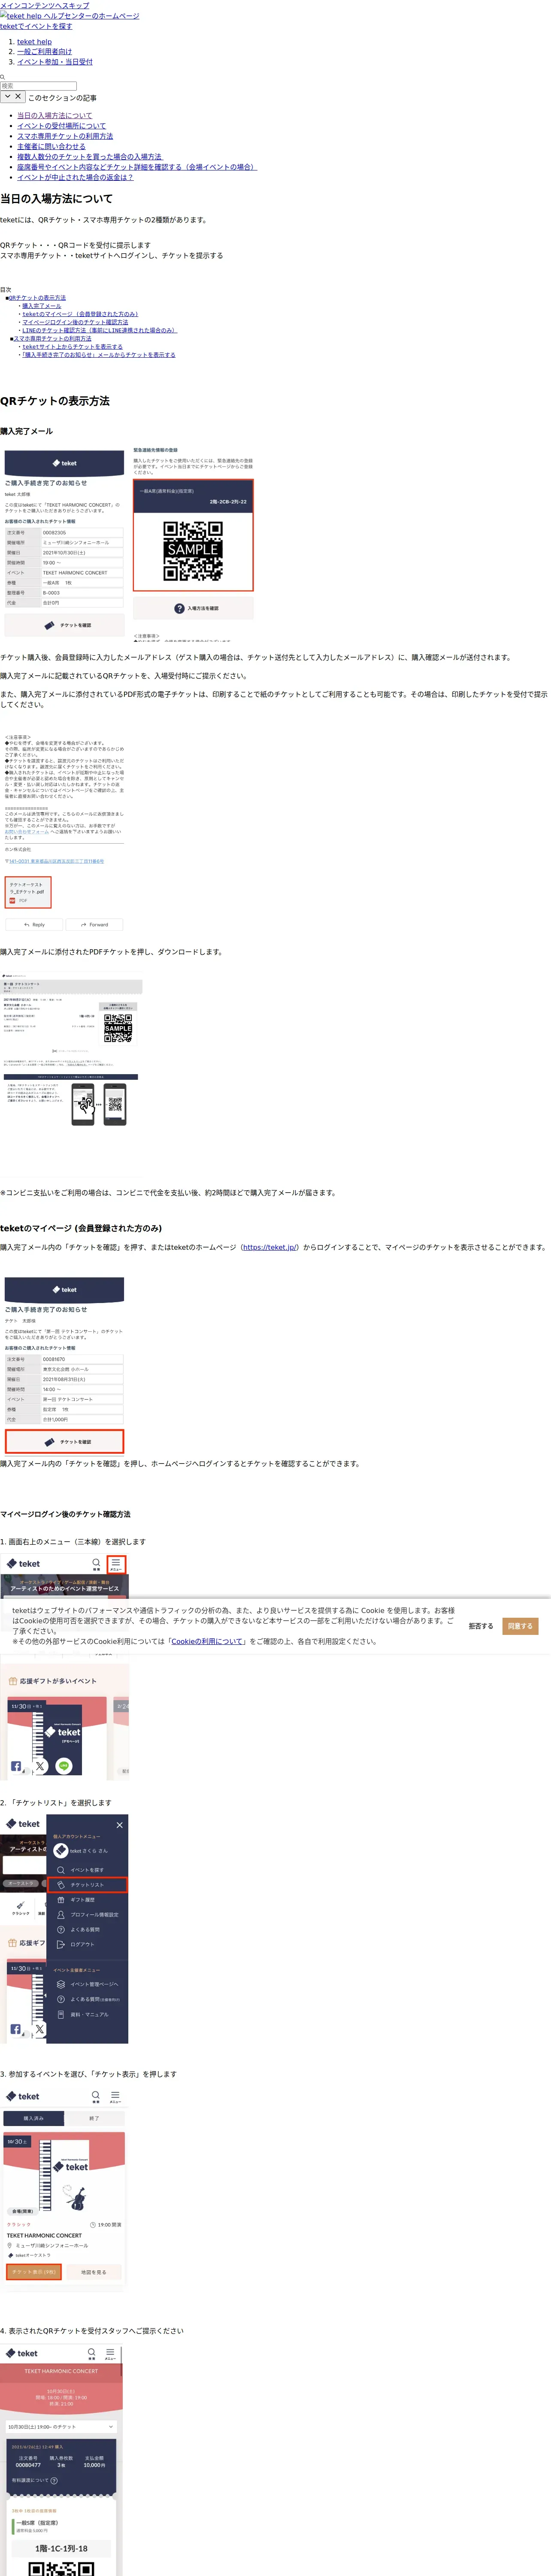
Task: Click the search magnifier icon
Action: pos(3,77)
